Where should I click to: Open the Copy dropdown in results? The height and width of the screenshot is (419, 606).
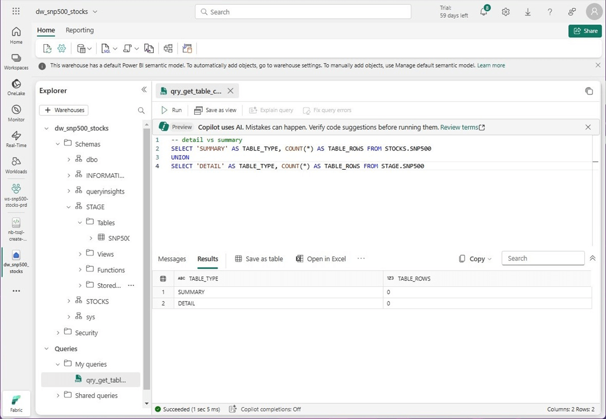click(x=475, y=259)
